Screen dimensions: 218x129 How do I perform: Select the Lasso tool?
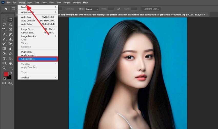4,25
